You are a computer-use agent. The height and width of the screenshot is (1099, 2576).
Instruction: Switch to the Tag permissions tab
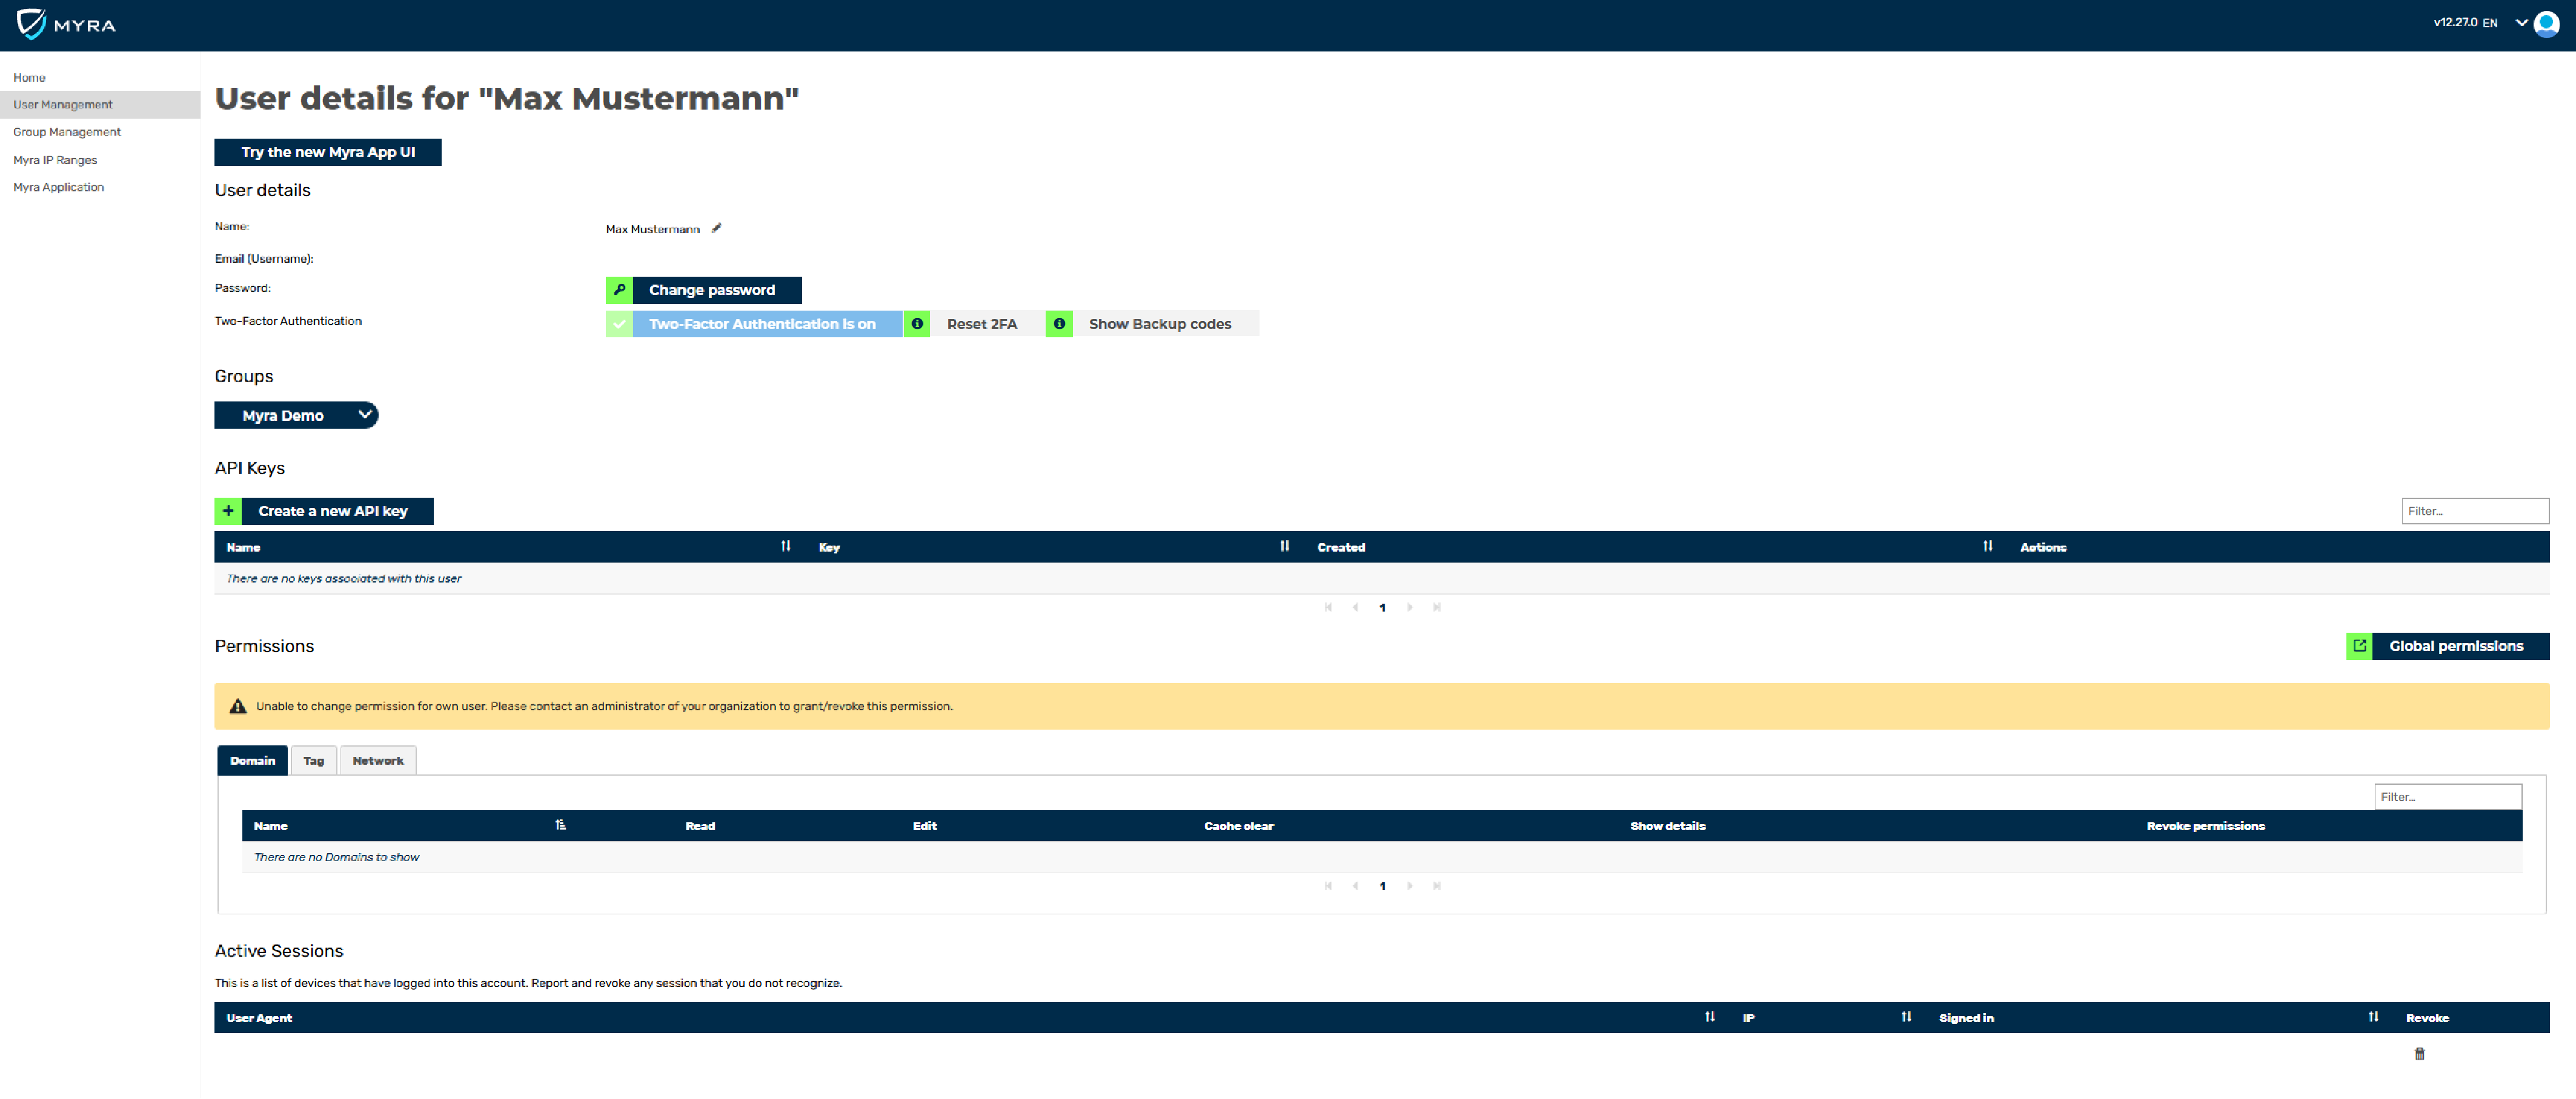click(x=313, y=761)
